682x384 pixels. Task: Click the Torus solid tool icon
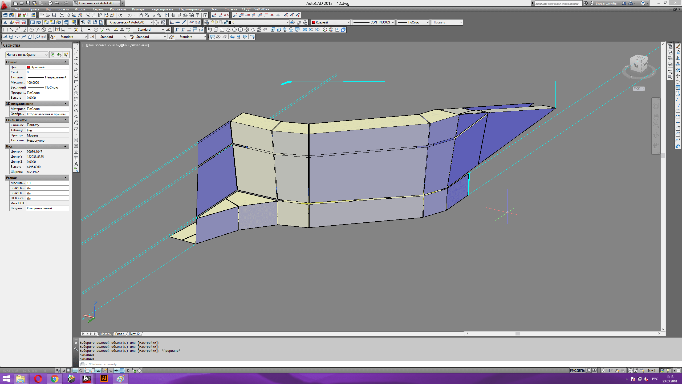click(x=247, y=30)
